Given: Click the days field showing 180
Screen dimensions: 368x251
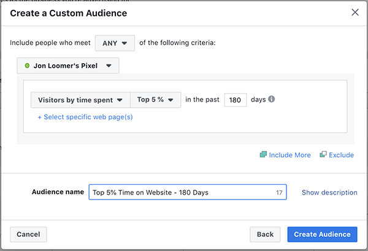Looking at the screenshot, I should (235, 100).
